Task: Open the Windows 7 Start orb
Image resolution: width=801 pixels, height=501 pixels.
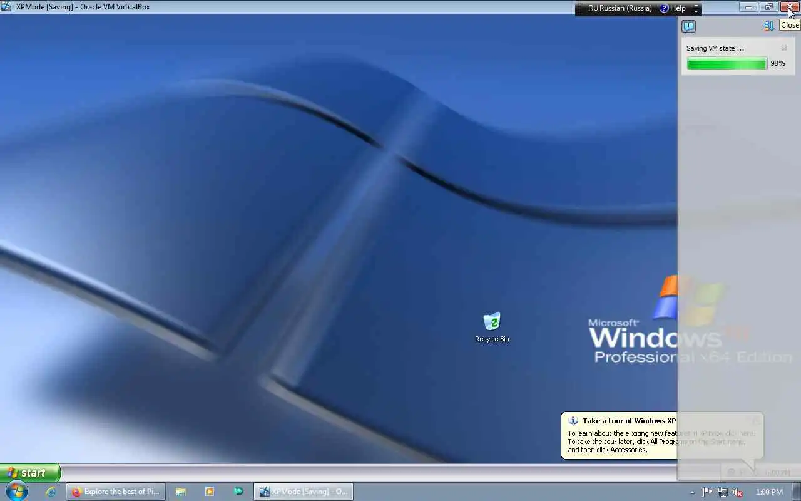Action: point(16,492)
